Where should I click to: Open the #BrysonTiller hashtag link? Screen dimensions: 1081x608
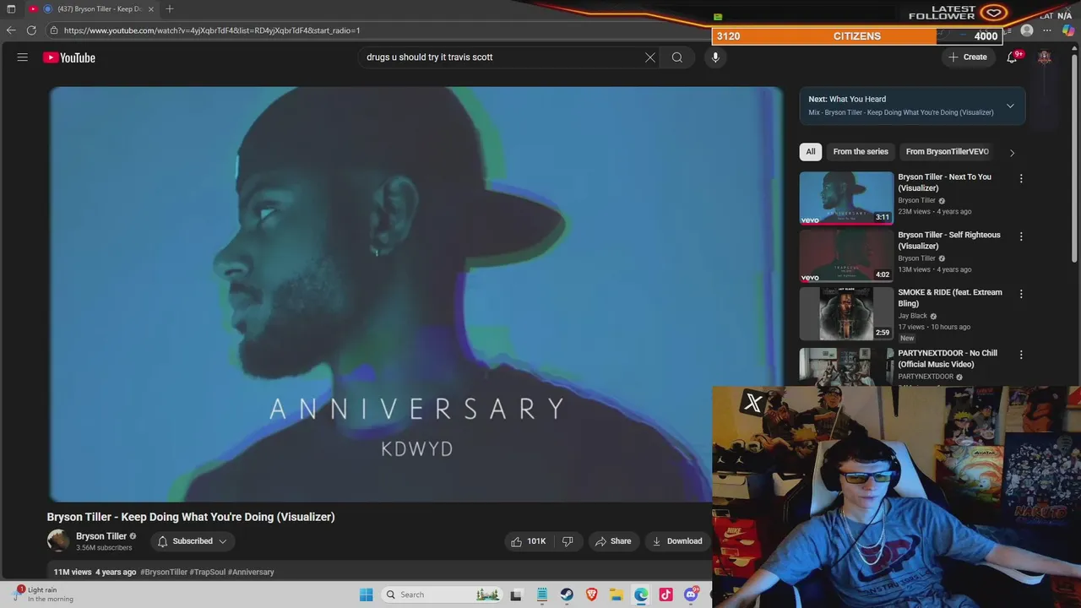[x=164, y=572]
